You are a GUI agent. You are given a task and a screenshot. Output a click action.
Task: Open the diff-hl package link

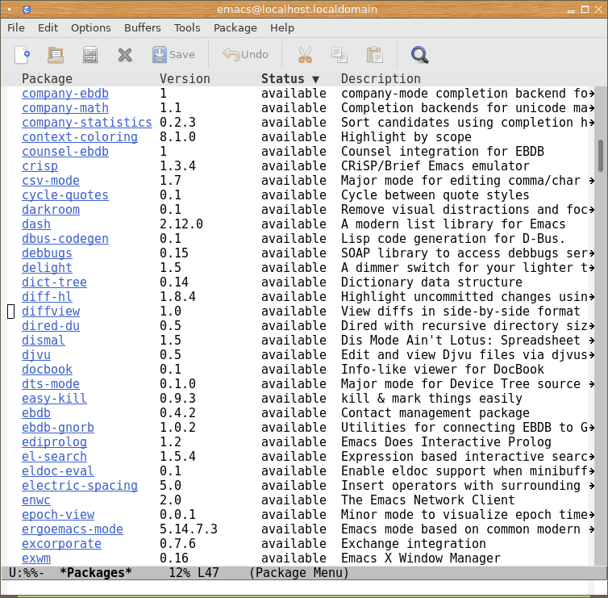[47, 297]
